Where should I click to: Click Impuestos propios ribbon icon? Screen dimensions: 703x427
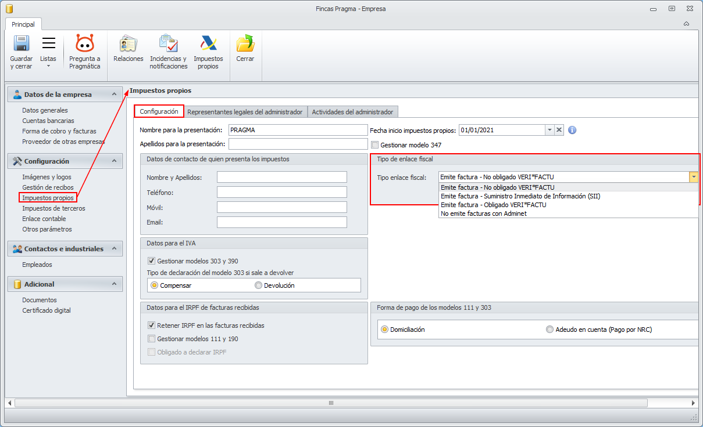[208, 44]
